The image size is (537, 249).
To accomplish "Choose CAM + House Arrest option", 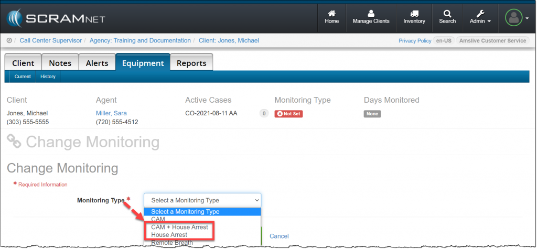I will tap(179, 227).
